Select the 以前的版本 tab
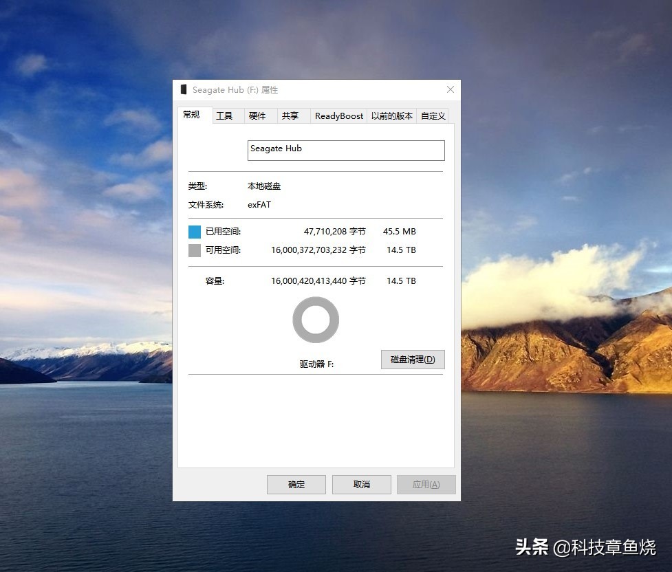Viewport: 672px width, 572px height. tap(391, 115)
